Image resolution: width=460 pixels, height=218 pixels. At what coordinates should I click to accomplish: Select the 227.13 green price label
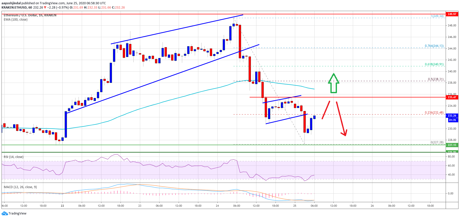pyautogui.click(x=452, y=145)
